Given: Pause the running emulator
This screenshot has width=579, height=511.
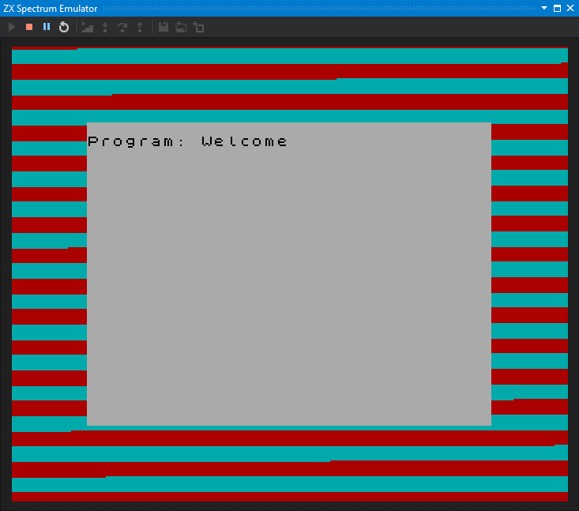Looking at the screenshot, I should coord(47,27).
